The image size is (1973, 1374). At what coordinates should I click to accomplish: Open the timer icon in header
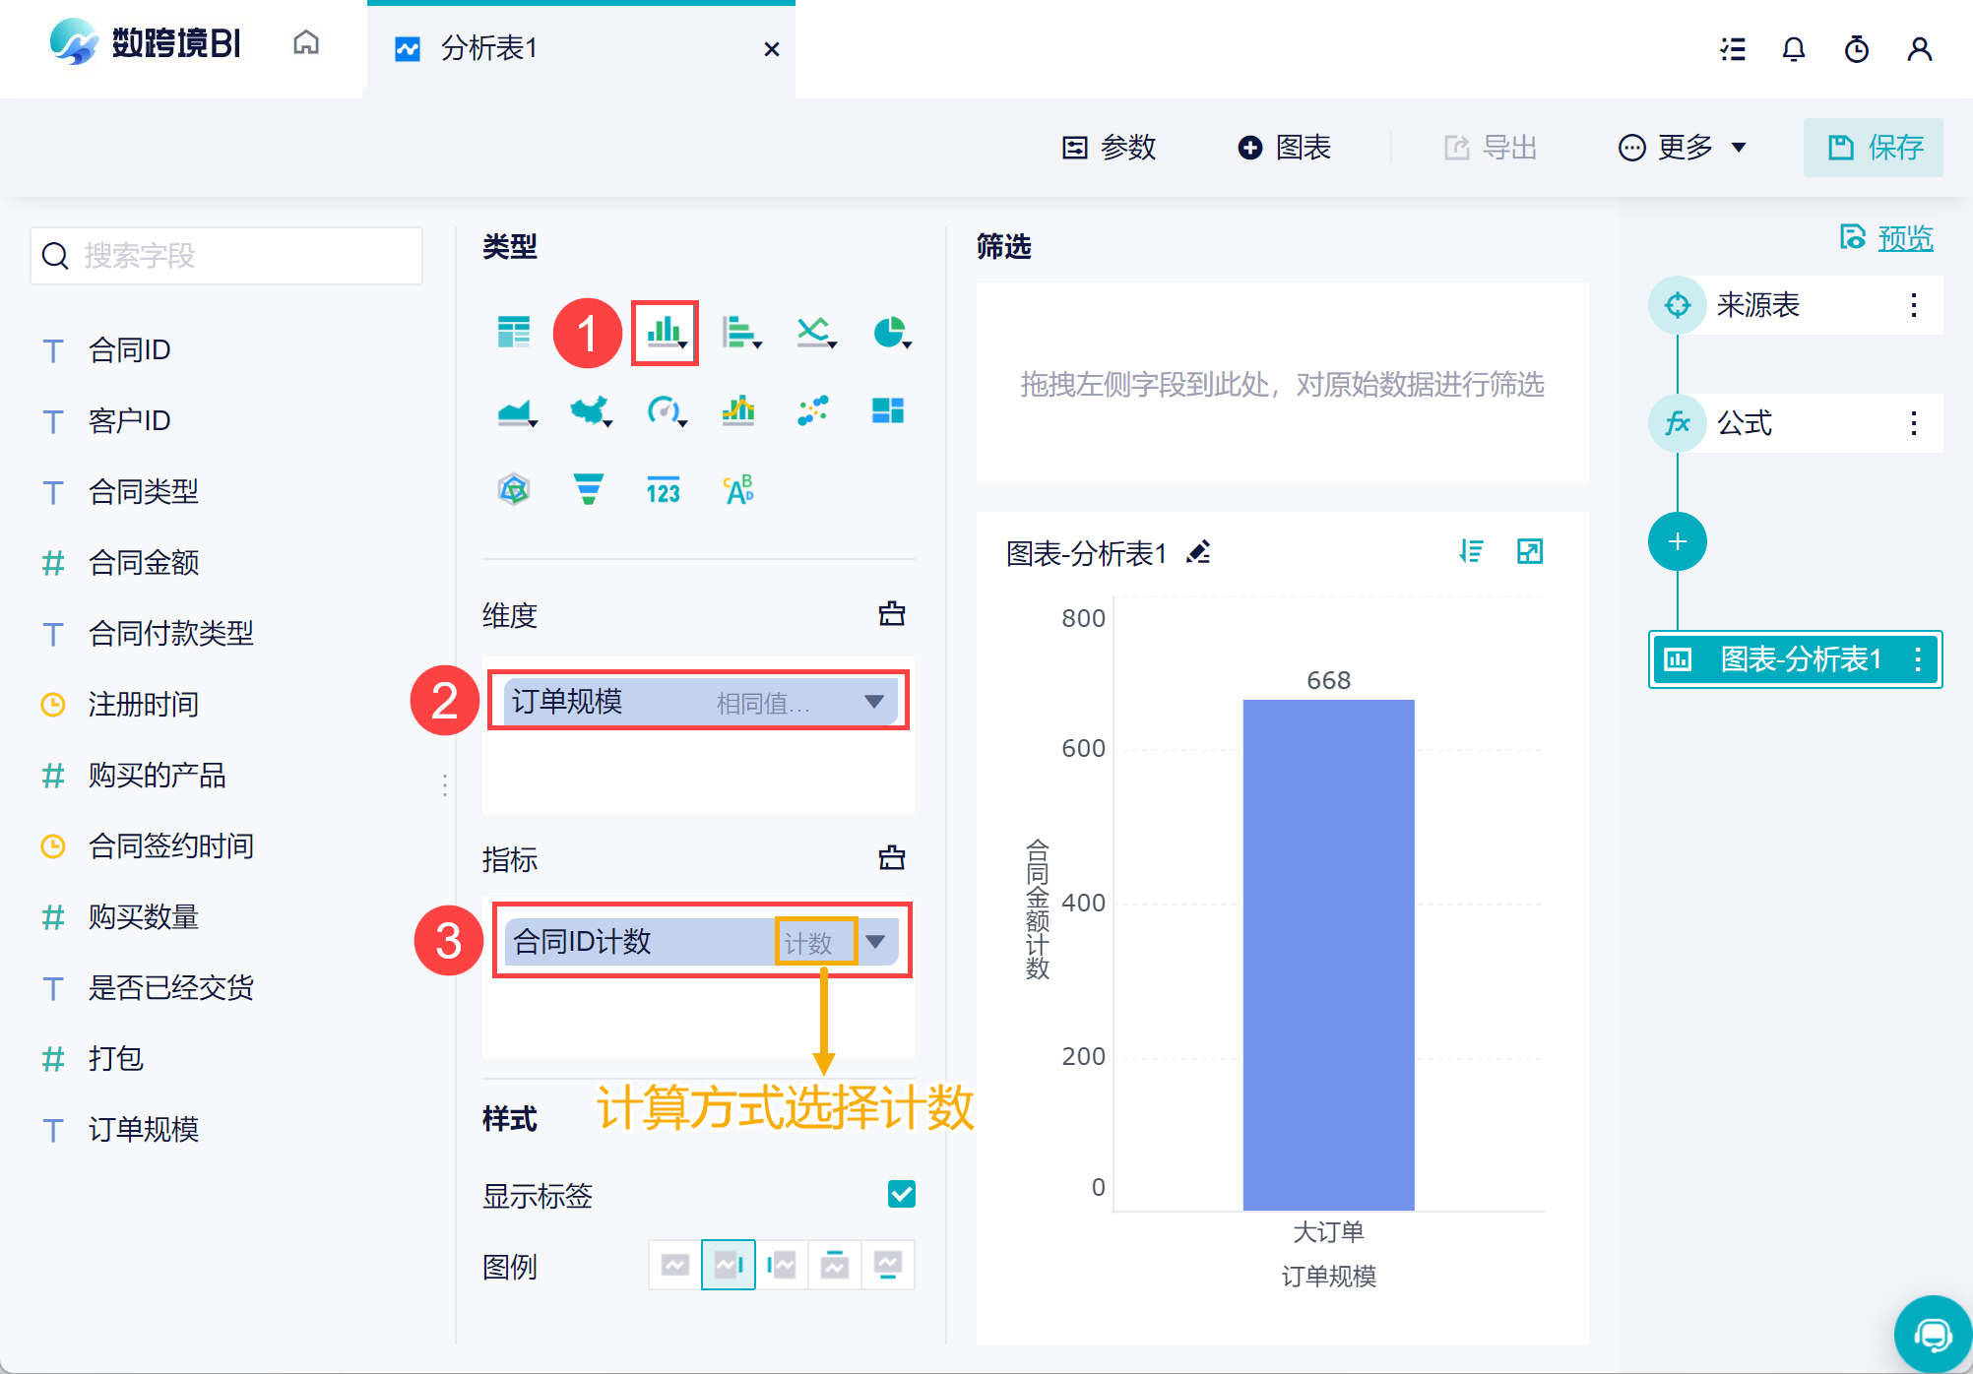coord(1857,49)
